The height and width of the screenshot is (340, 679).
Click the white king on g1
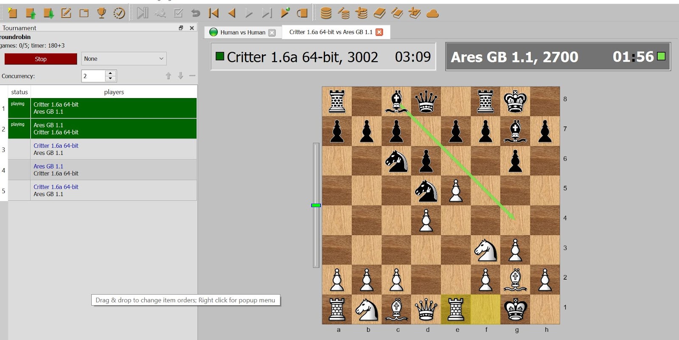pyautogui.click(x=515, y=309)
